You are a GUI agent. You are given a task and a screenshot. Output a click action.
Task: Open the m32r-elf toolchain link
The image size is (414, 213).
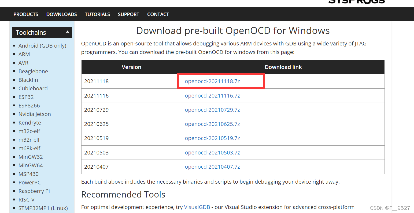29,140
